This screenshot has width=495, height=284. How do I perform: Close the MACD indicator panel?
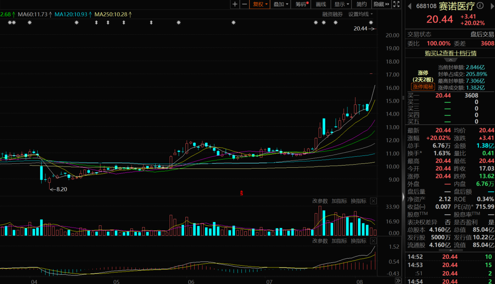click(x=373, y=241)
